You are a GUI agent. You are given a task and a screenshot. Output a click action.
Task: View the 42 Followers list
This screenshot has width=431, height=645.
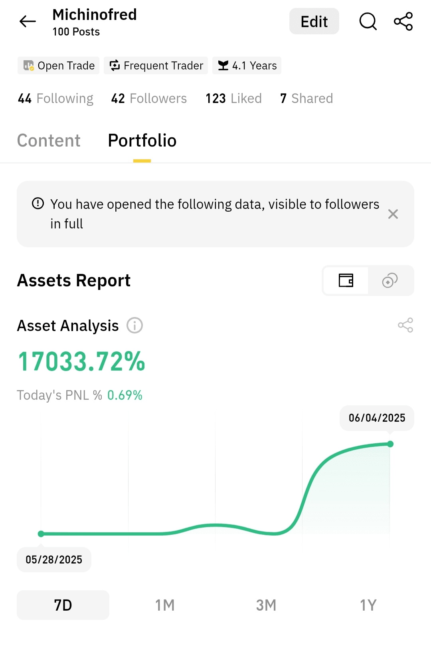pyautogui.click(x=149, y=99)
